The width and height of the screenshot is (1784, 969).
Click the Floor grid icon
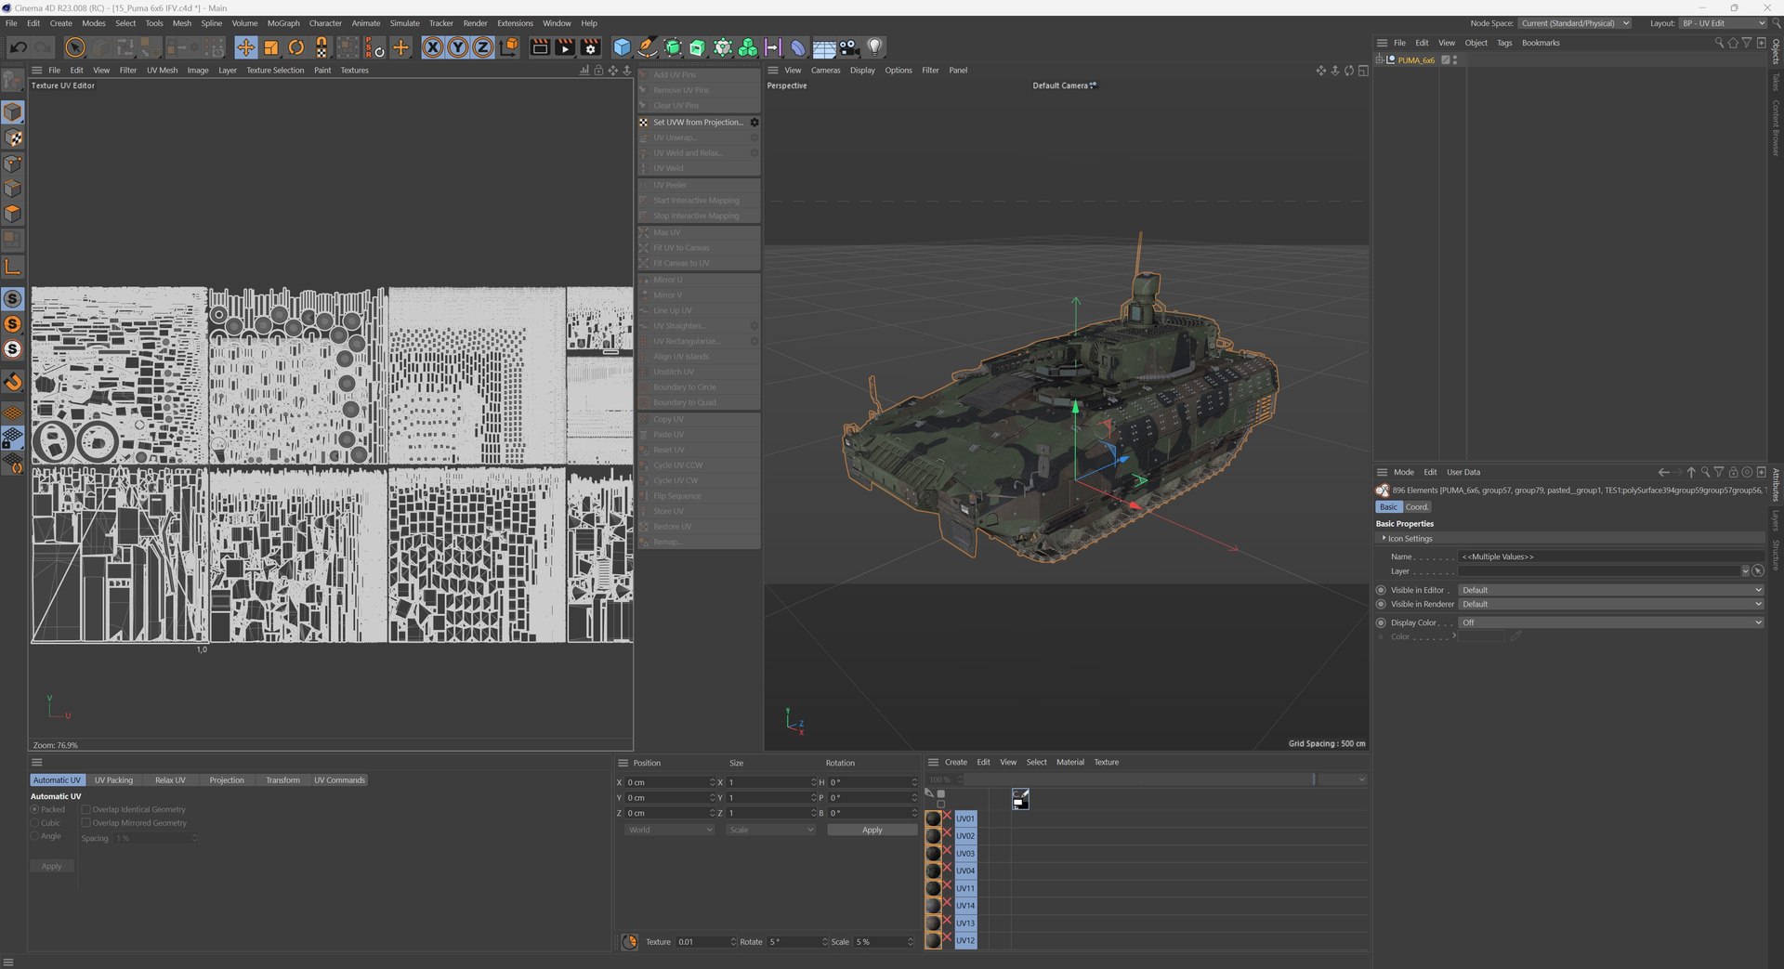click(823, 47)
